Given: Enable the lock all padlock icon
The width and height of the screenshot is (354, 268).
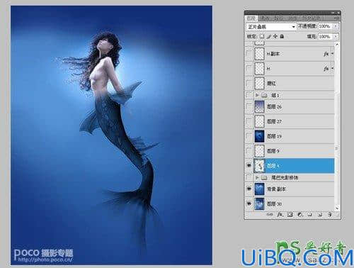Looking at the screenshot, I should tap(282, 36).
